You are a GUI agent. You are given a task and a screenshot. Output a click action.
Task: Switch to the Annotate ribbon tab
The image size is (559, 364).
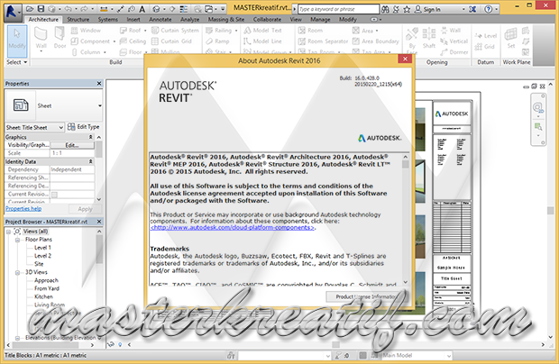(x=160, y=19)
